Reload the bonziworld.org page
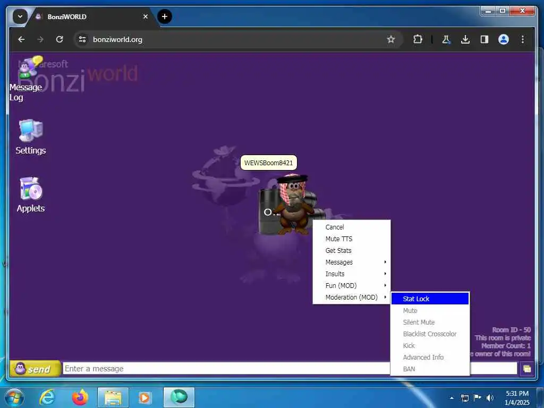The width and height of the screenshot is (544, 408). tap(59, 39)
